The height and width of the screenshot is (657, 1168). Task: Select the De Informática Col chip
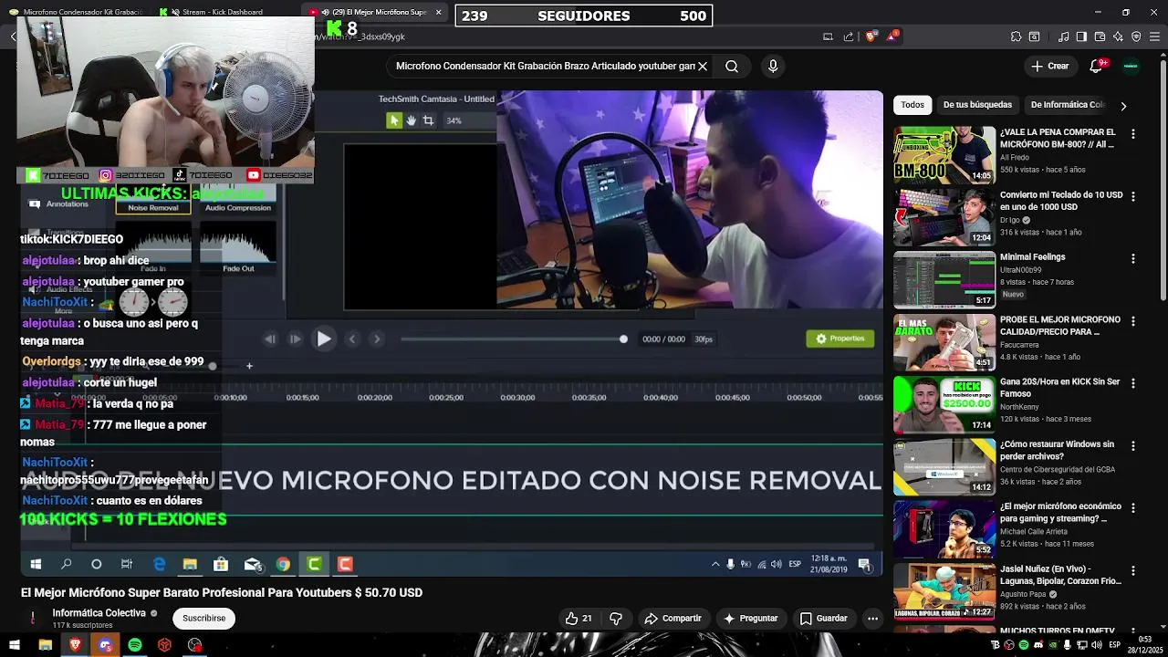coord(1067,105)
